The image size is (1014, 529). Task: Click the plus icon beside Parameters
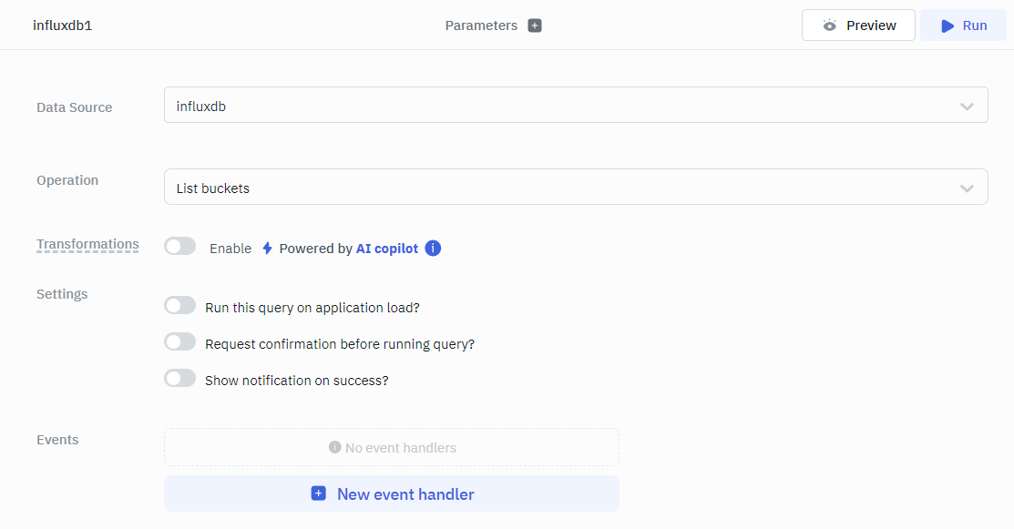click(x=535, y=25)
